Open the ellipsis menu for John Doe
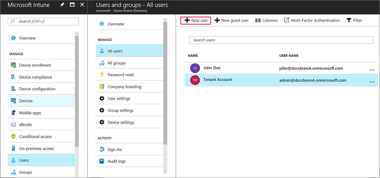Screen dimensions: 380x178 [372, 70]
